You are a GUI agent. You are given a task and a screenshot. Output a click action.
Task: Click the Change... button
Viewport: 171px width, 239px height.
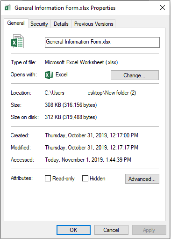pos(135,75)
